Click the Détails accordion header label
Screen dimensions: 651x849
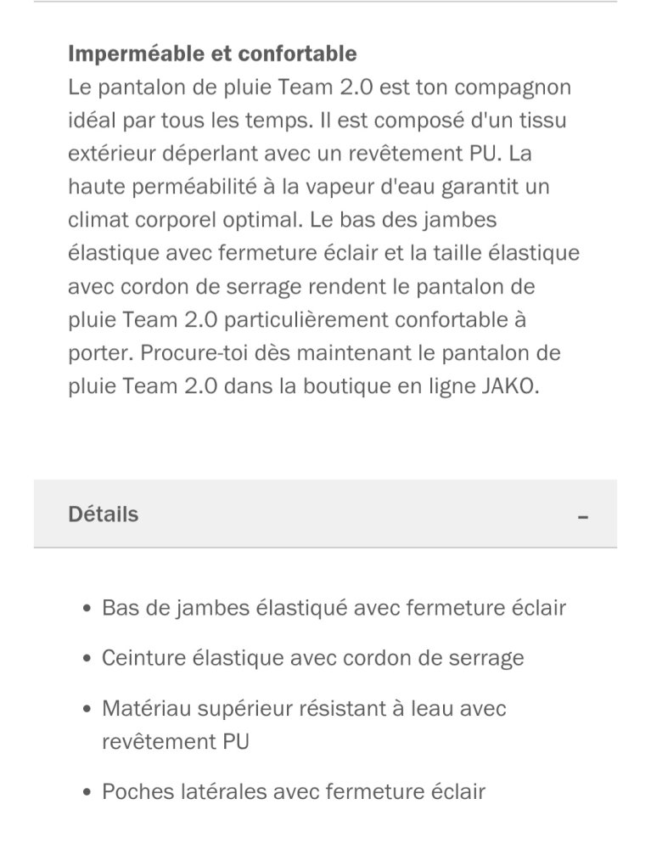click(103, 514)
